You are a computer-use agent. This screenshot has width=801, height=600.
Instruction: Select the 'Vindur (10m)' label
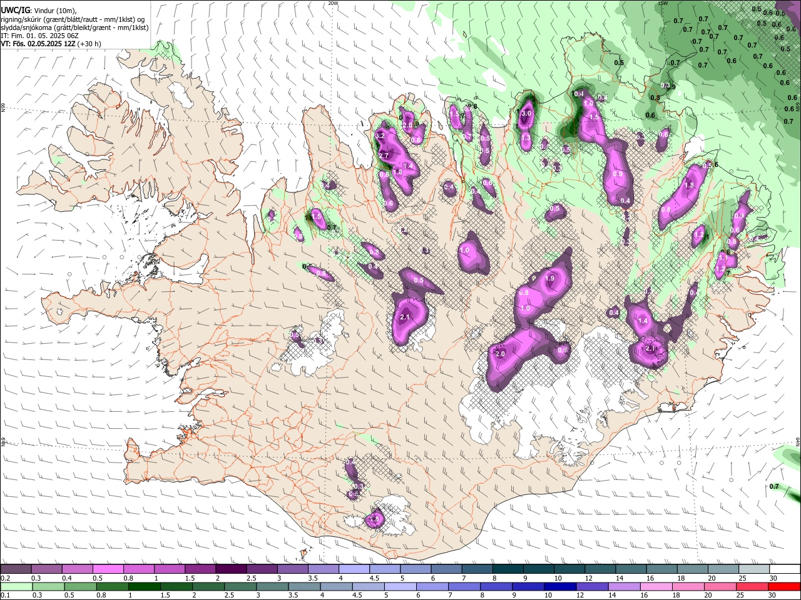coord(53,10)
